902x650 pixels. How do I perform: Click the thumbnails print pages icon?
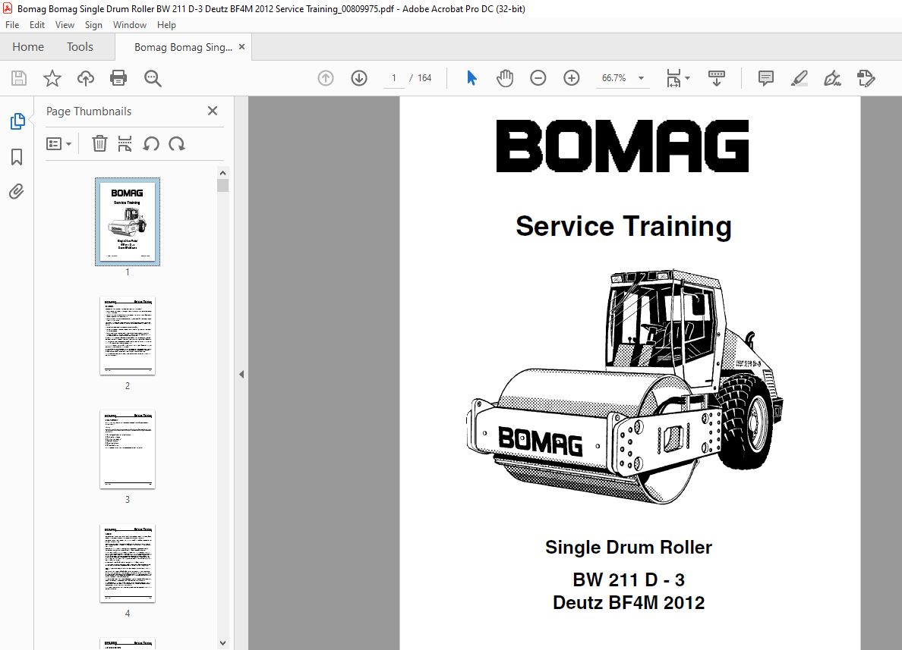[x=125, y=143]
